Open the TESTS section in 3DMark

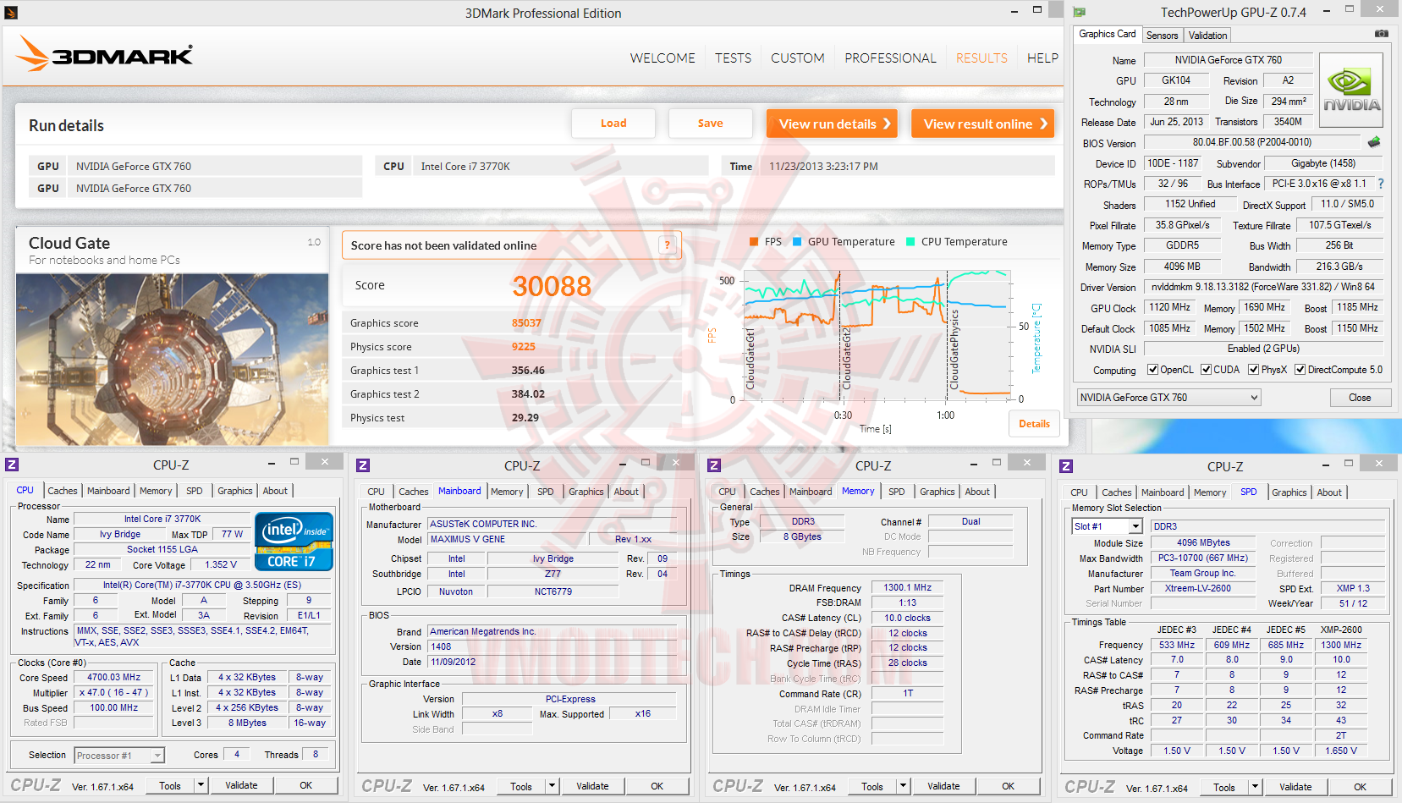pos(733,58)
